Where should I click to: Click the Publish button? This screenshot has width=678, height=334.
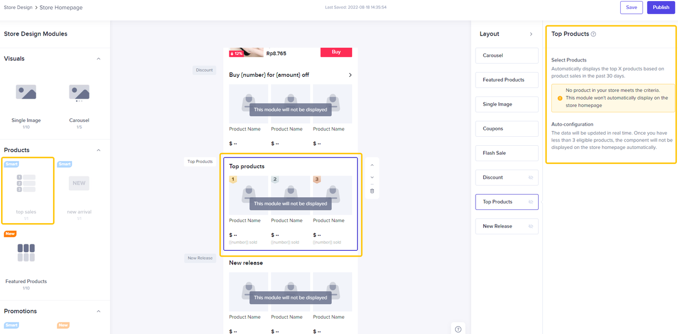point(661,7)
